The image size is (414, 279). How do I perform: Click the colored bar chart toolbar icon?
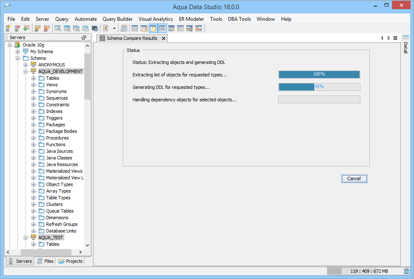coord(199,28)
